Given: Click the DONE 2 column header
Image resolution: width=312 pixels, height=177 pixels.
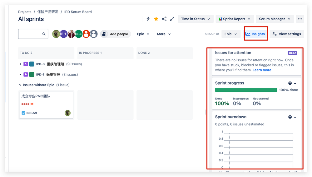Looking at the screenshot, I should click(164, 53).
